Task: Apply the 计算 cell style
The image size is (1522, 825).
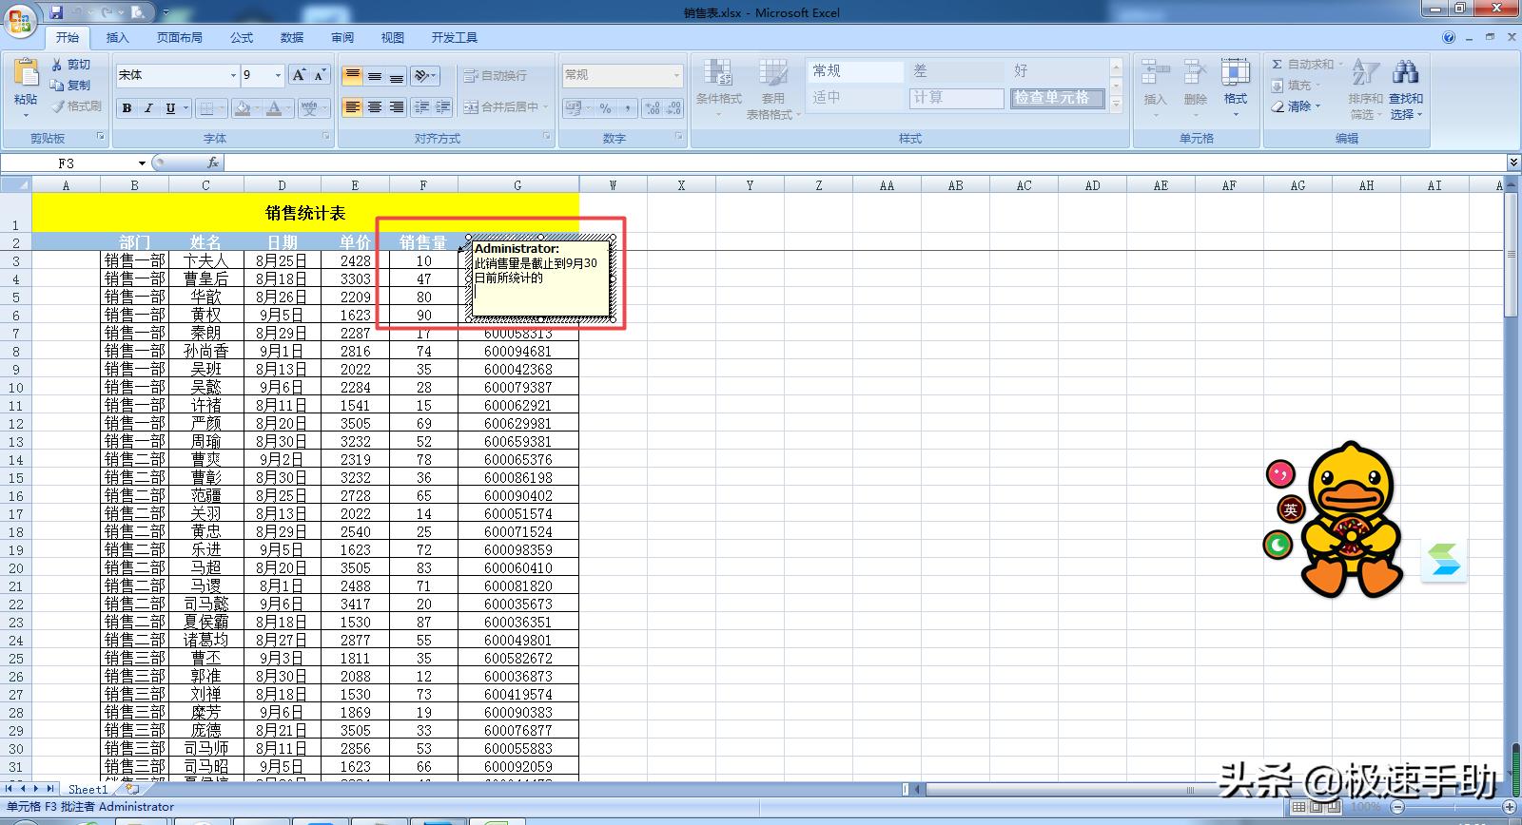Action: [956, 98]
